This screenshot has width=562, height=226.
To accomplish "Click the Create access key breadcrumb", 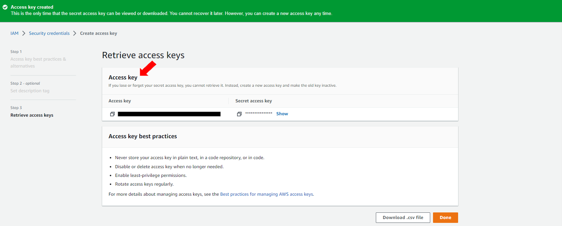I will click(98, 33).
